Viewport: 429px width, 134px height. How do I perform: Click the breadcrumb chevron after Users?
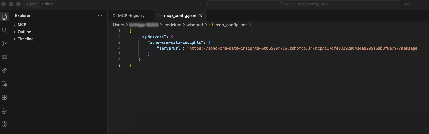(126, 25)
